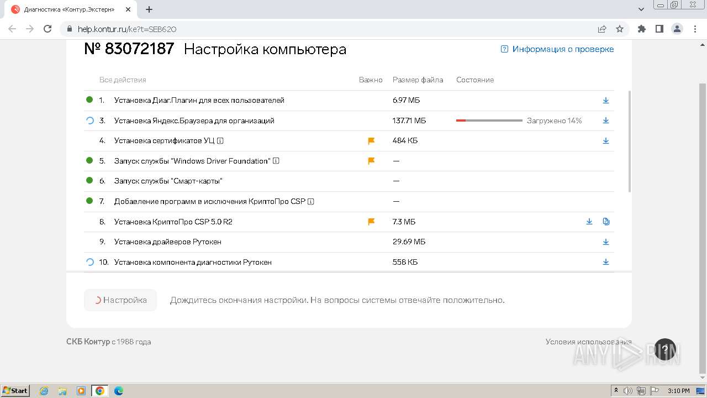Viewport: 707px width, 398px height.
Task: Copy icon in КриптоПро CSP 5.0 R2 row
Action: 606,222
